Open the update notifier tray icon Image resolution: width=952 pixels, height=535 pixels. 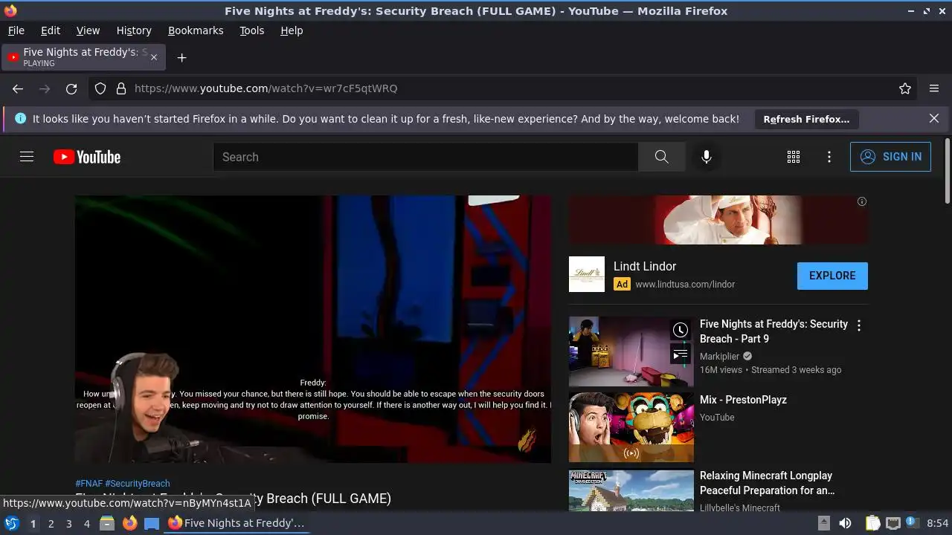coord(912,523)
